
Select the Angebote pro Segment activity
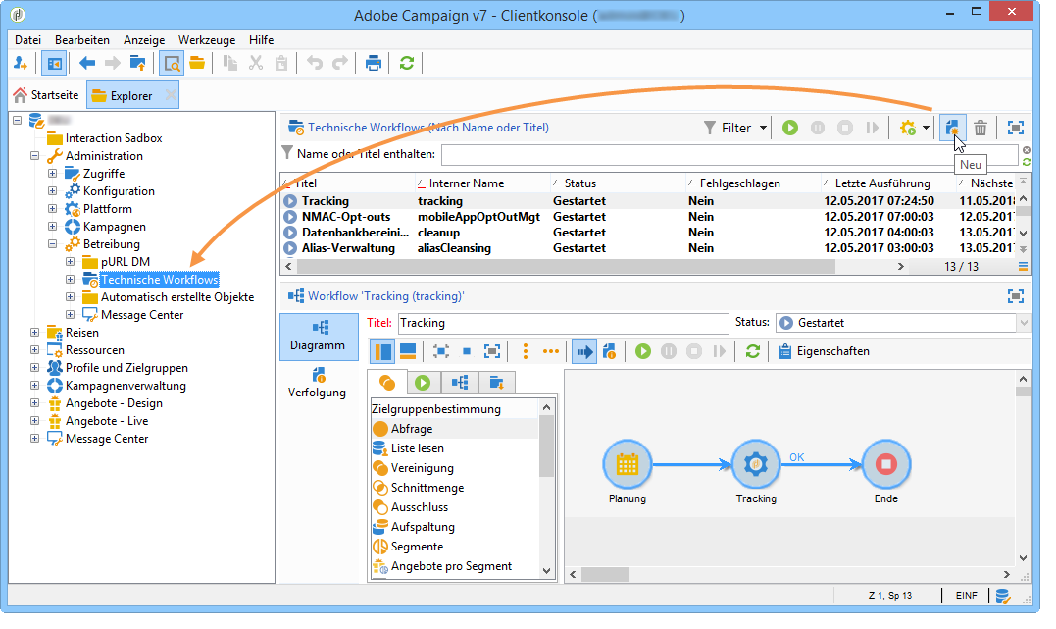click(x=451, y=566)
